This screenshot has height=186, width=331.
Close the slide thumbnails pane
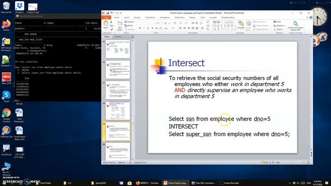[x=132, y=37]
